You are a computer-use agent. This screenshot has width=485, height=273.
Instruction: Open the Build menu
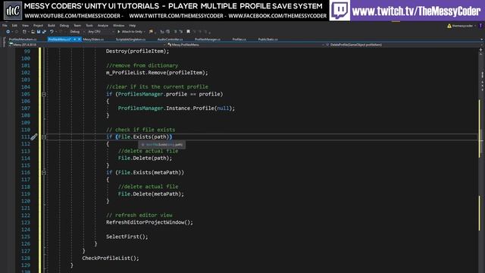point(51,26)
